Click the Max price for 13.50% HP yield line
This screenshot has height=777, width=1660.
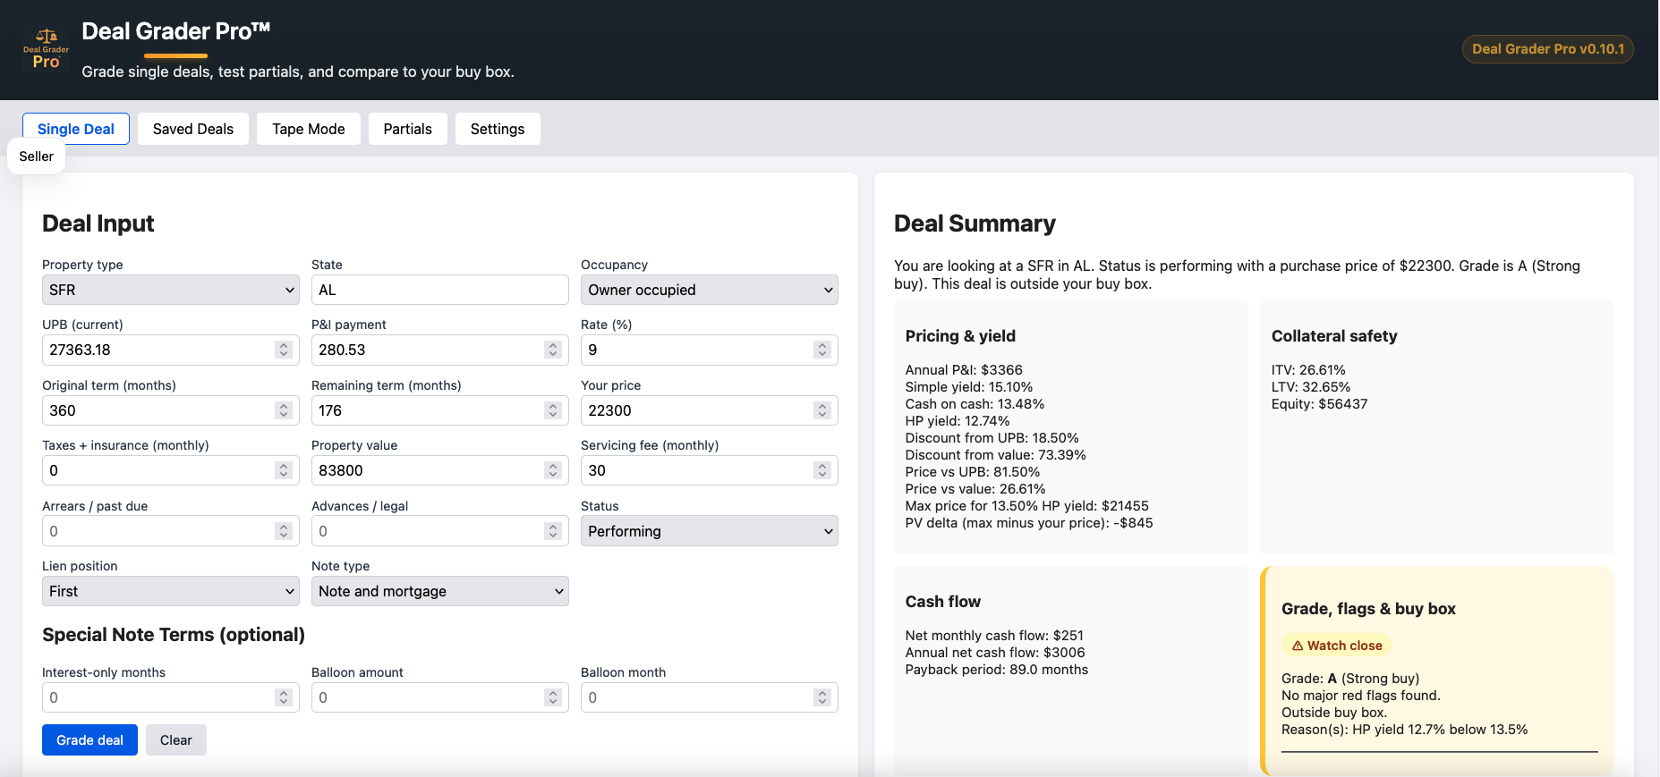coord(1027,506)
